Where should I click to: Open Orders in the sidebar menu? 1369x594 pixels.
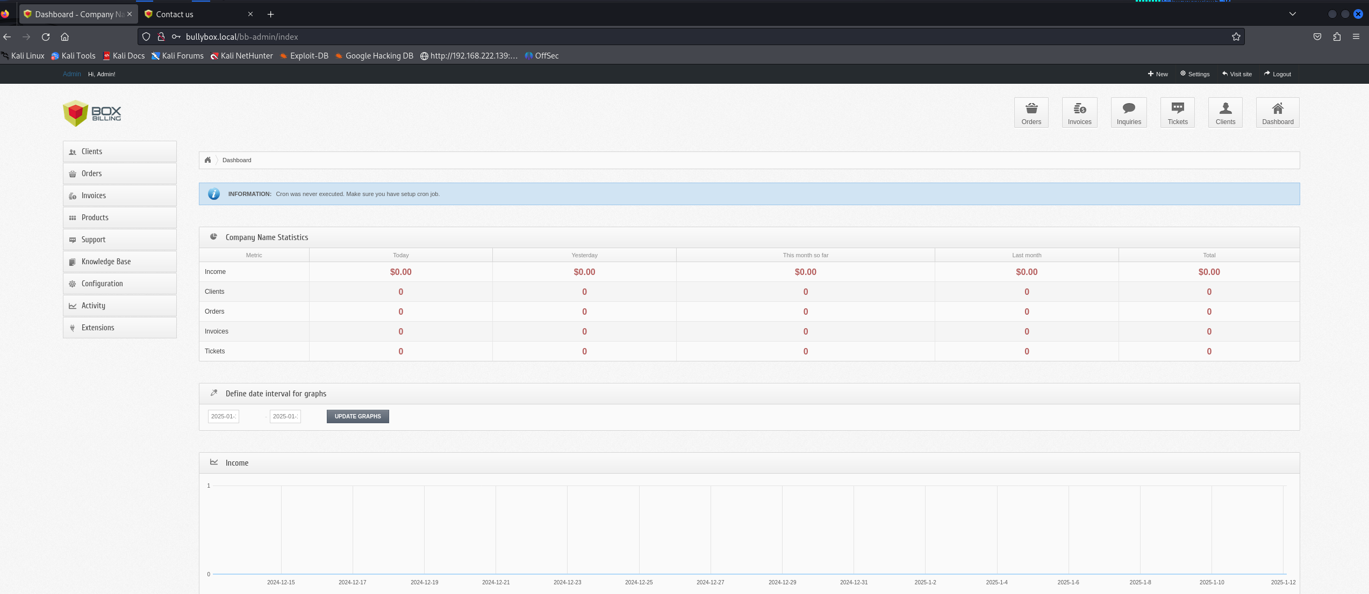click(120, 173)
